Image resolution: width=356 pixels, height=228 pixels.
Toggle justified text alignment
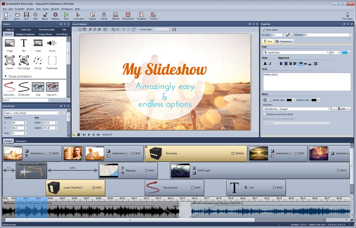(x=295, y=64)
